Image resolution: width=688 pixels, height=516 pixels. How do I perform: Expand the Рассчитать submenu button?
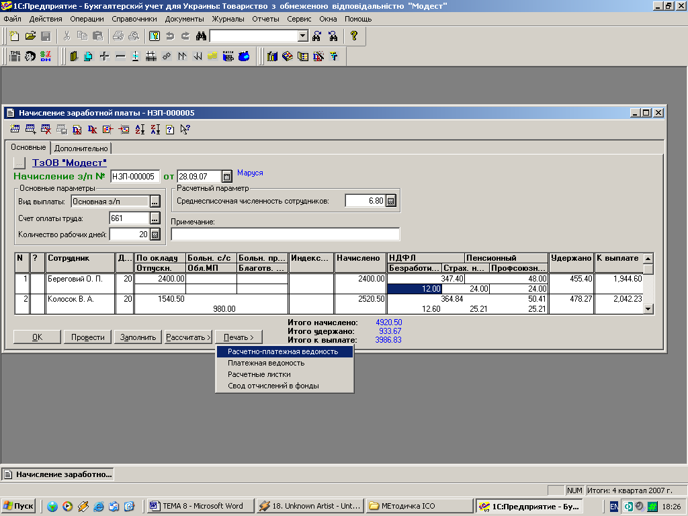click(189, 337)
